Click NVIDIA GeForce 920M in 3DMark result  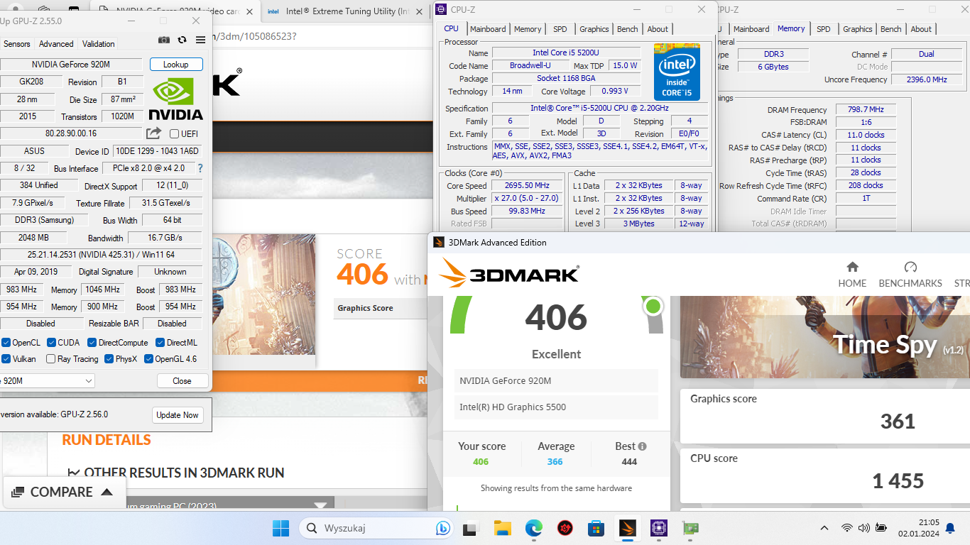[x=556, y=381]
